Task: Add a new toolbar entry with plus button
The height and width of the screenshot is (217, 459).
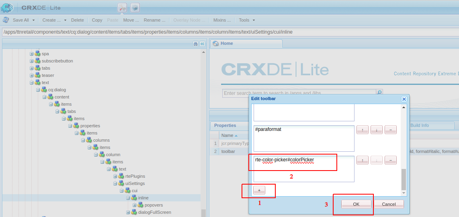Action: [x=259, y=190]
